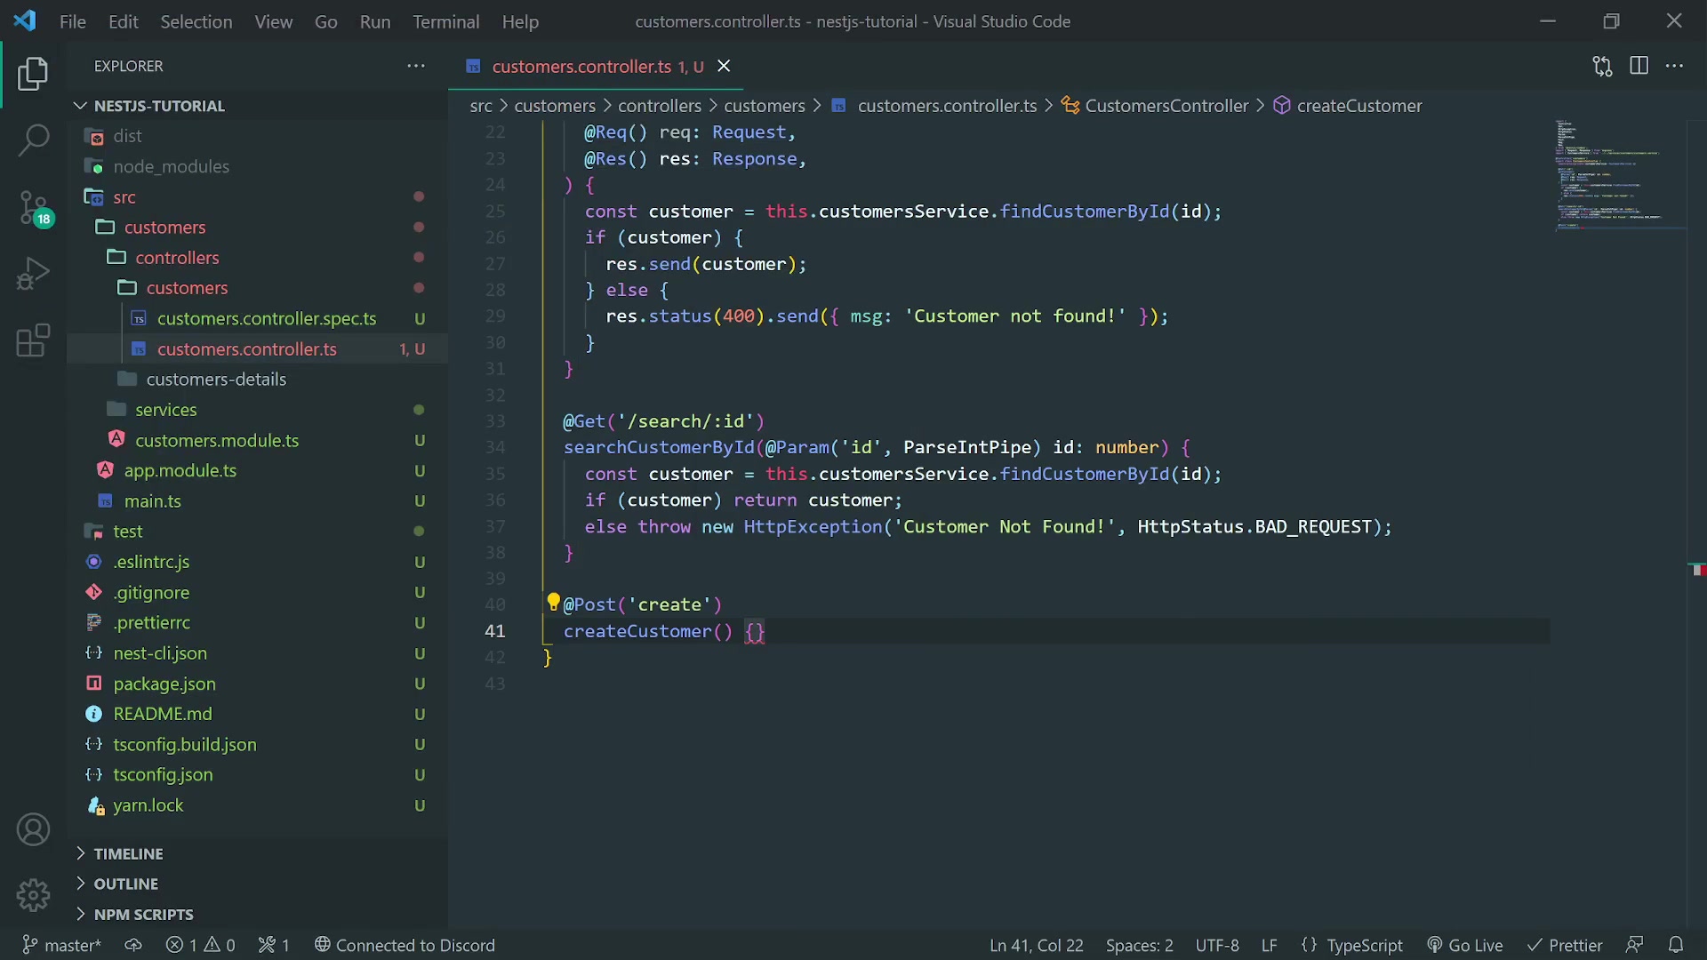Open the Search view in activity bar
The image size is (1707, 960).
[33, 140]
